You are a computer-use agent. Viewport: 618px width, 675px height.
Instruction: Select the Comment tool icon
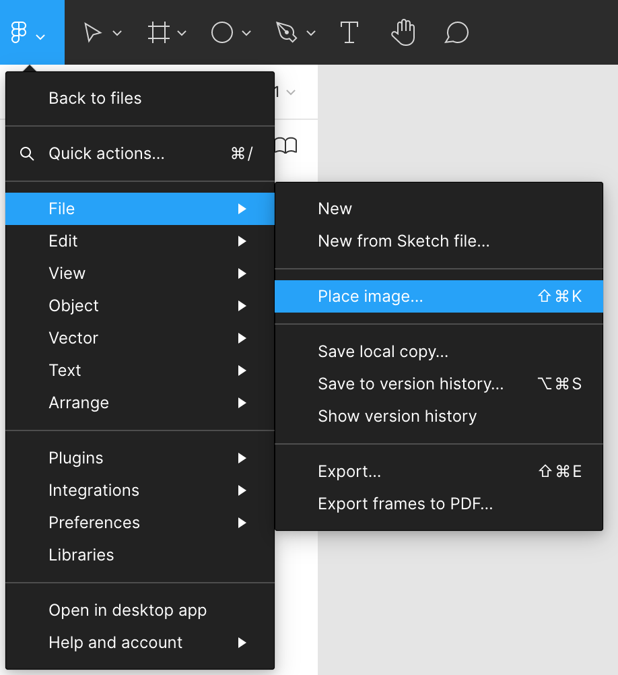[456, 32]
